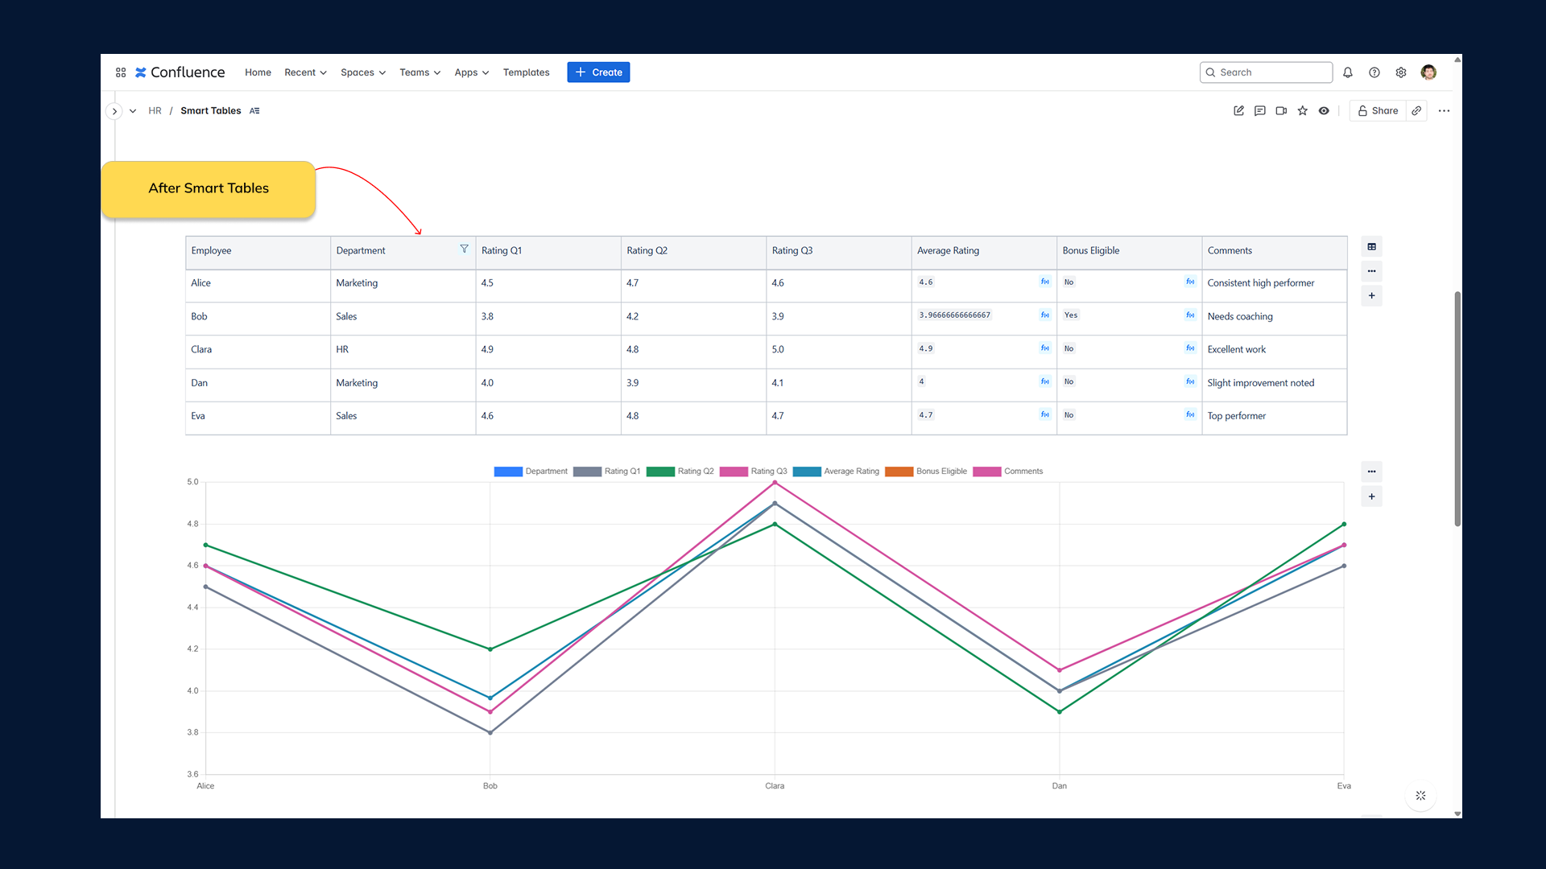Screen dimensions: 1546x869
Task: Toggle Rating Q2 series in chart legend
Action: 695,472
